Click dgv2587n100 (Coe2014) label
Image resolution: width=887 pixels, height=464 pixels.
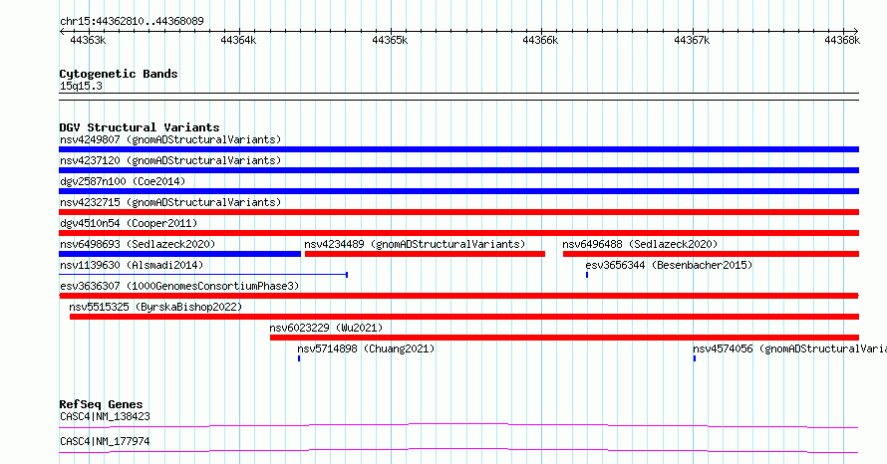point(123,181)
